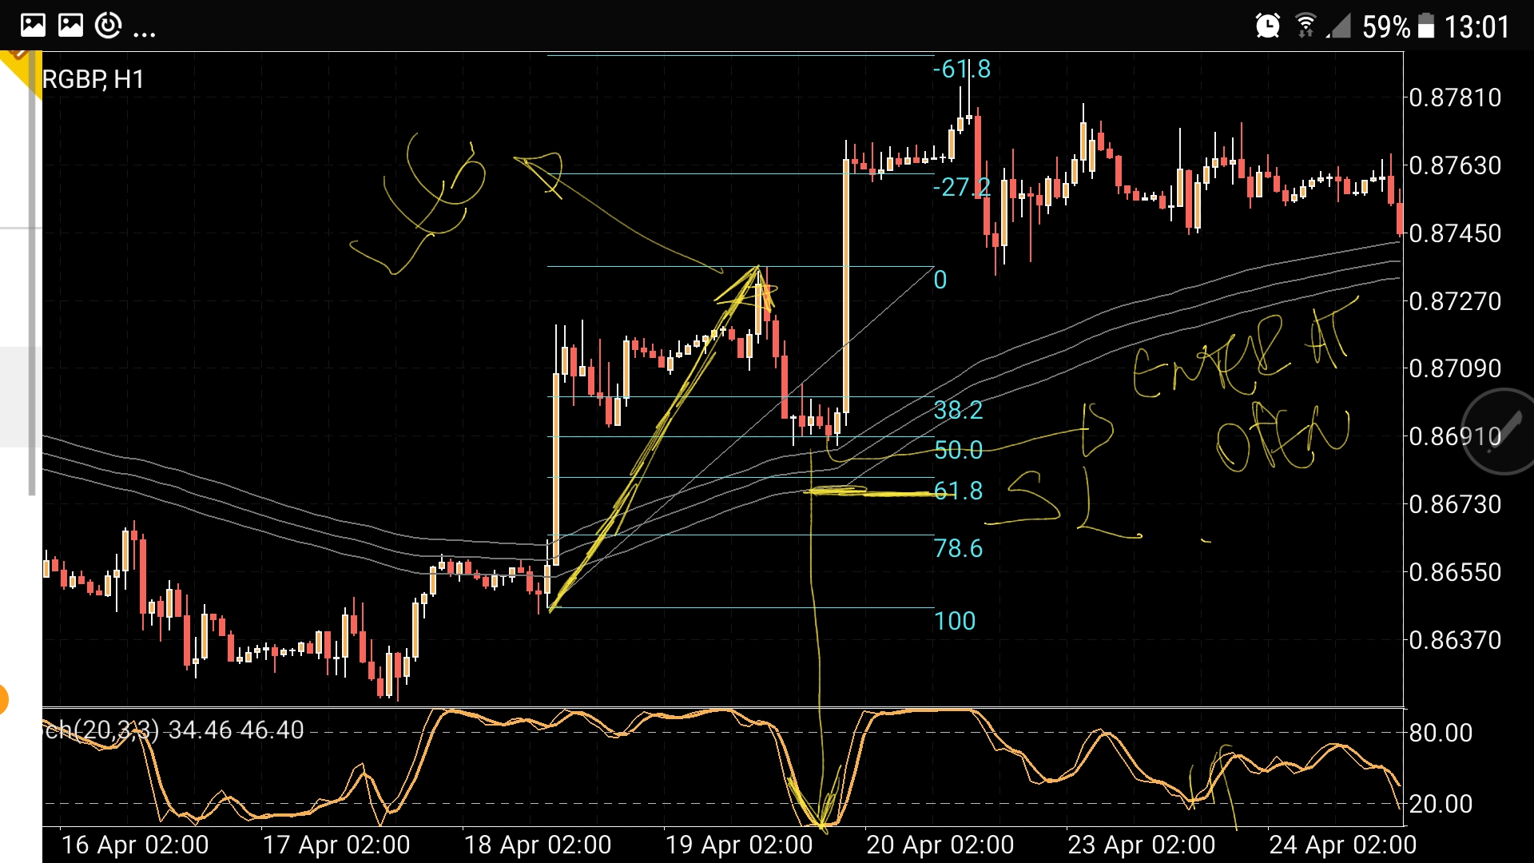Open the Stoch(20,3,3) indicator label
Screen dimensions: 1534x863
click(128, 730)
